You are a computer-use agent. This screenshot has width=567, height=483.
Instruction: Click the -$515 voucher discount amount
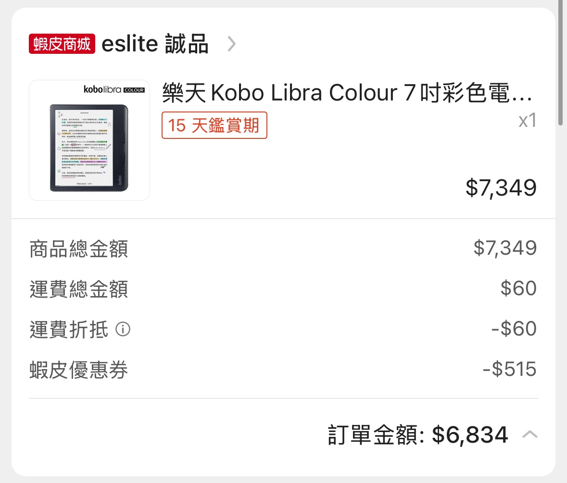click(x=509, y=370)
